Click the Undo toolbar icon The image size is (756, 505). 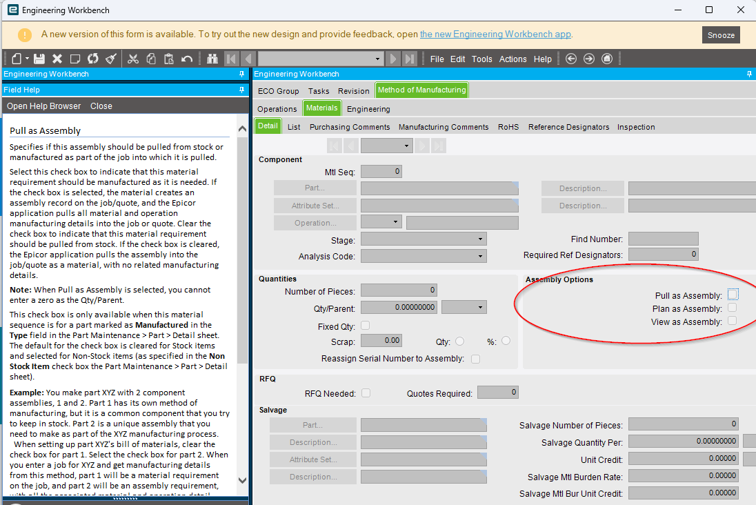pyautogui.click(x=187, y=59)
